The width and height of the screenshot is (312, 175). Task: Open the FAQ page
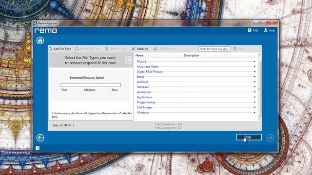click(x=253, y=30)
